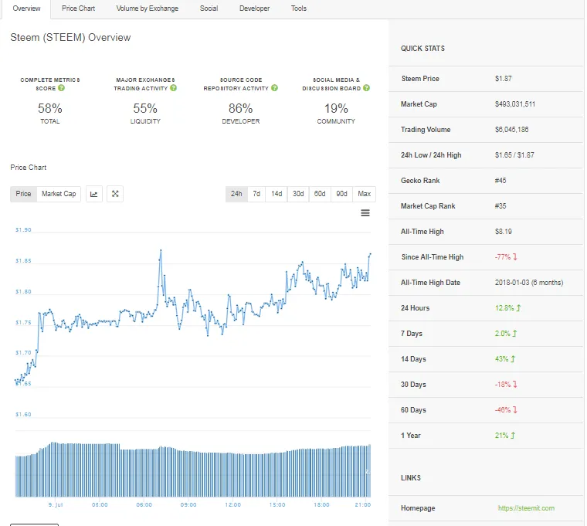The image size is (587, 526).
Task: Click the volume bars in the chart
Action: pyautogui.click(x=193, y=470)
